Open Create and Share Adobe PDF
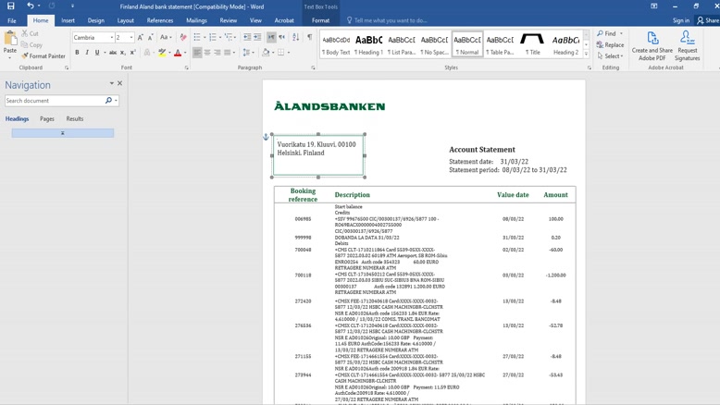The height and width of the screenshot is (405, 720). pyautogui.click(x=652, y=45)
